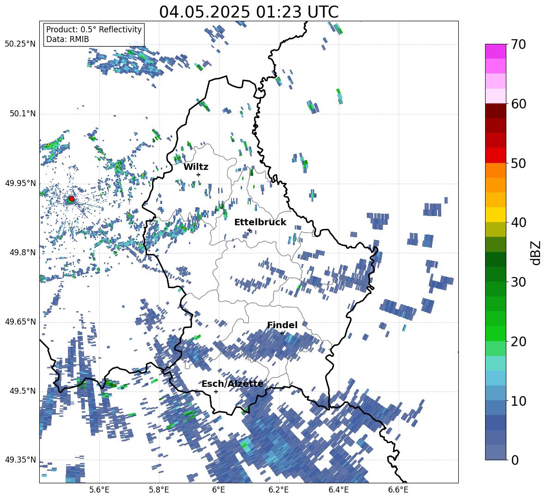This screenshot has height=499, width=547.
Task: Click colorbar tick label 0
Action: coord(515,460)
